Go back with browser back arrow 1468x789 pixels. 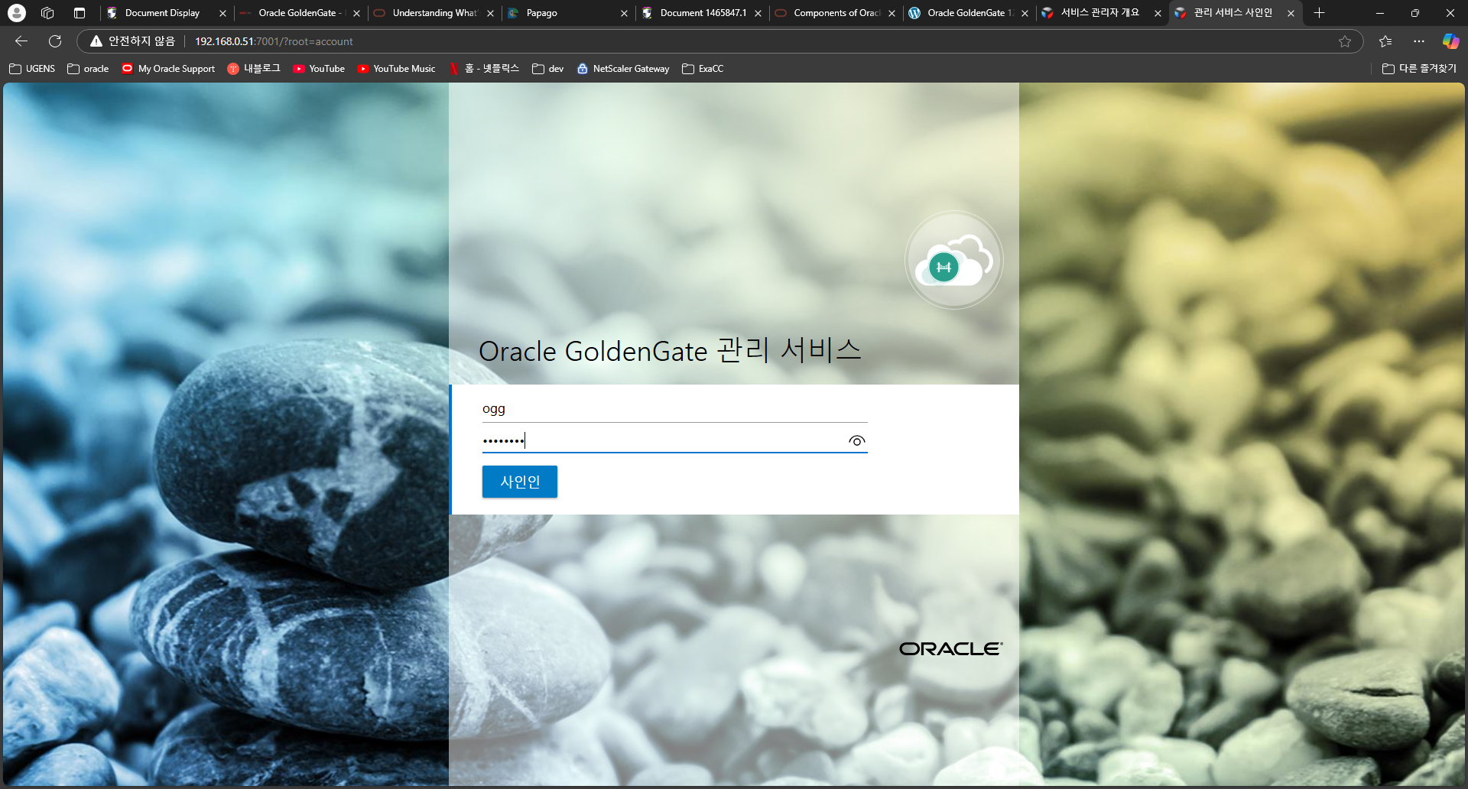click(x=21, y=41)
